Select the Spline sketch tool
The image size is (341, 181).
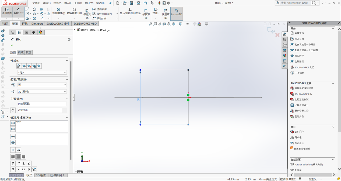click(41, 9)
